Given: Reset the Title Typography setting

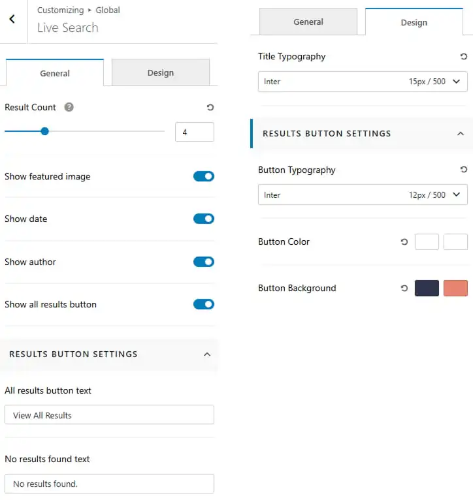Looking at the screenshot, I should 463,56.
